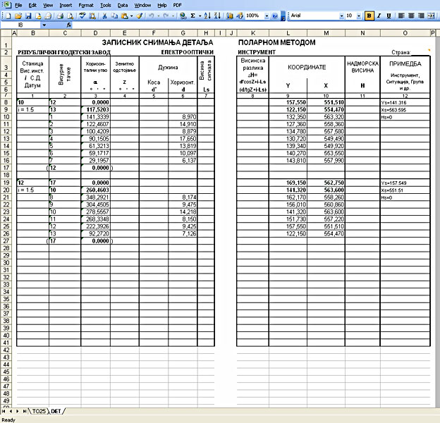The height and width of the screenshot is (423, 440).
Task: Click the Cut scissors icon
Action: [105, 15]
